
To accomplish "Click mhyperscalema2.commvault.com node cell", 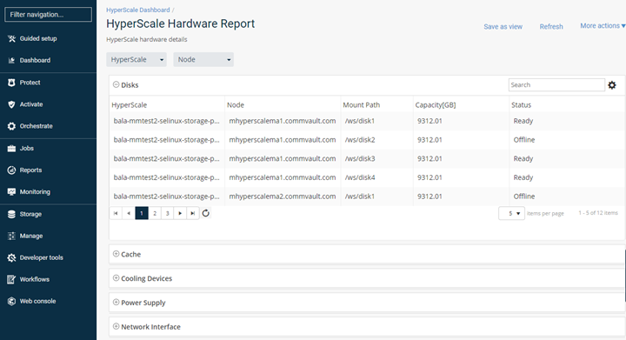I will (283, 197).
